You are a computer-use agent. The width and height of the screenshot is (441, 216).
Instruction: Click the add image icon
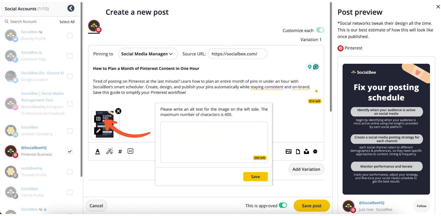click(x=289, y=152)
